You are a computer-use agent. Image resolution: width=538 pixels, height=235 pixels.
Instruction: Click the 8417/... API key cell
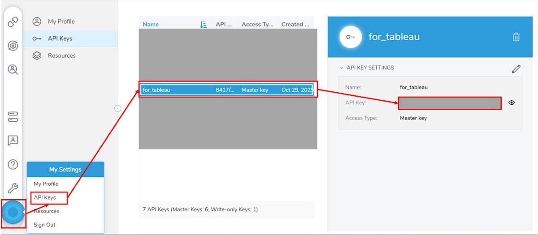tap(225, 90)
